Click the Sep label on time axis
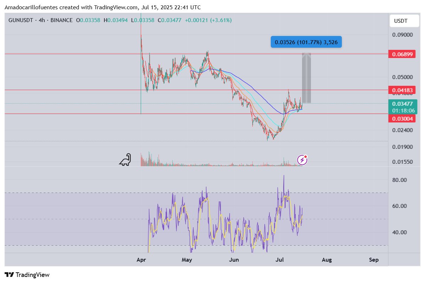This screenshot has width=425, height=283. click(x=373, y=260)
